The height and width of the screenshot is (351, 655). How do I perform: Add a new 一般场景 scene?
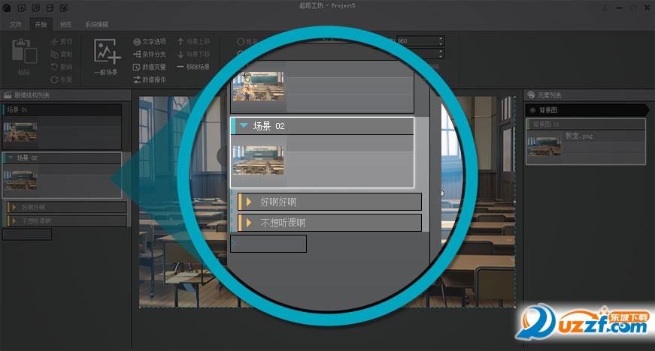tap(106, 57)
